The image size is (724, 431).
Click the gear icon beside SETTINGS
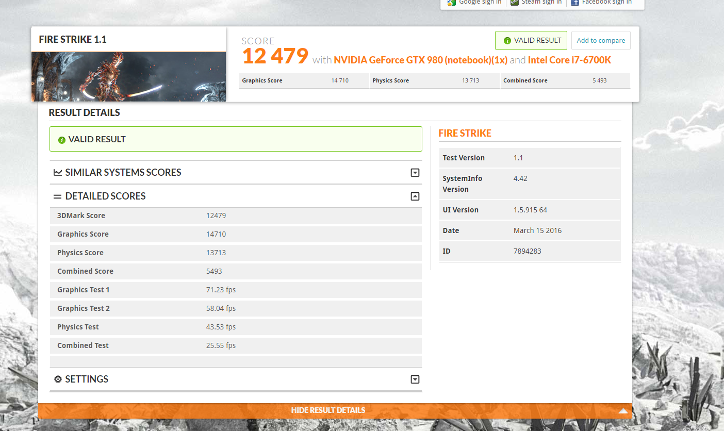(58, 379)
